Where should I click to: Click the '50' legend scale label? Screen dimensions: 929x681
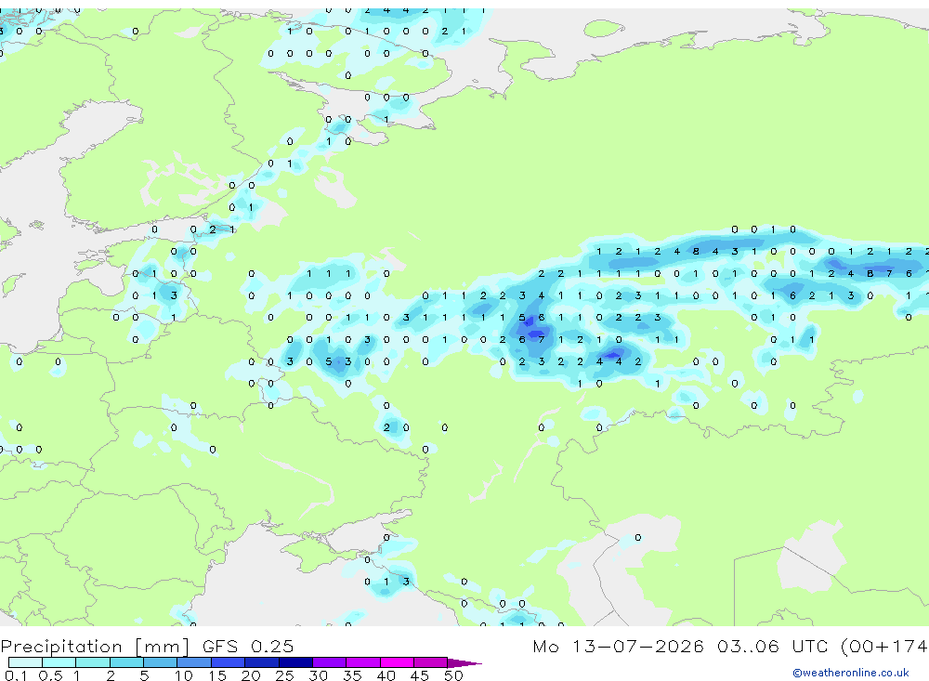[453, 675]
